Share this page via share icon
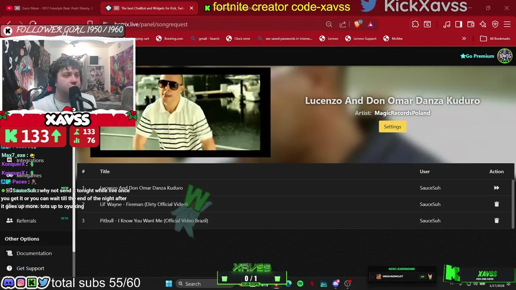 pos(343,25)
